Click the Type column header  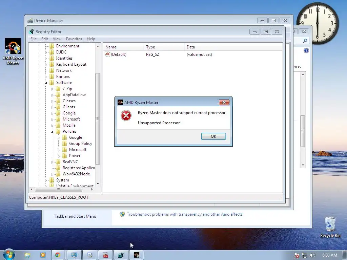[x=164, y=47]
